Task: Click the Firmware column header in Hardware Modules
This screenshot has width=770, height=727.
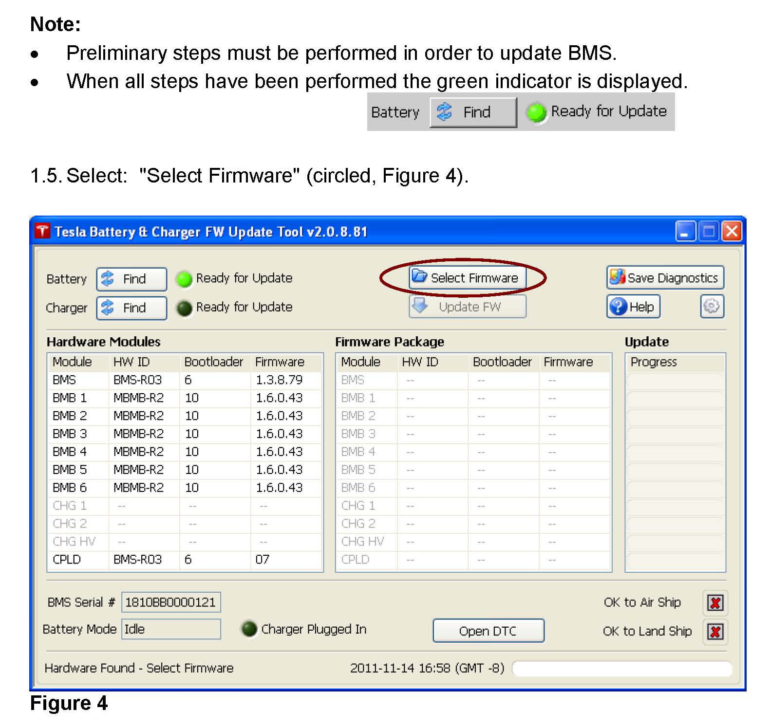Action: point(280,362)
